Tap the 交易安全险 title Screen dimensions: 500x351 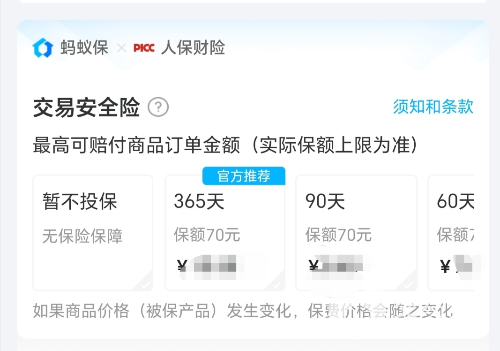86,107
